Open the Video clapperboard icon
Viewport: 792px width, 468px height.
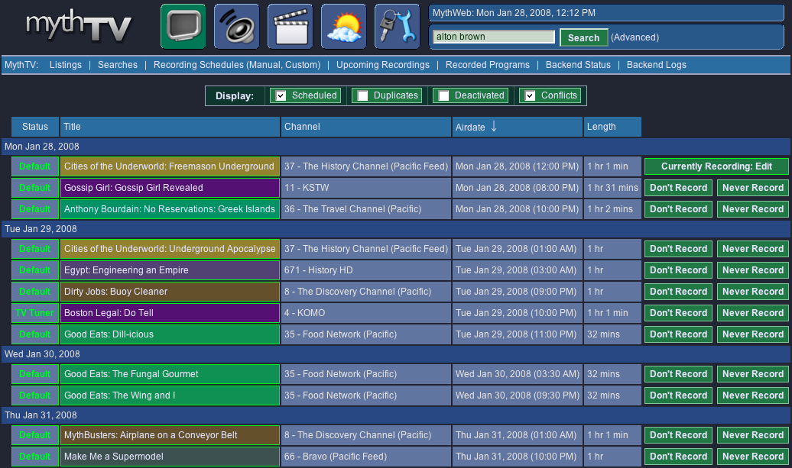coord(290,27)
